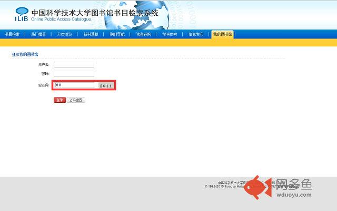Open the 书目检索 menu item
This screenshot has width=337, height=211.
coord(12,34)
